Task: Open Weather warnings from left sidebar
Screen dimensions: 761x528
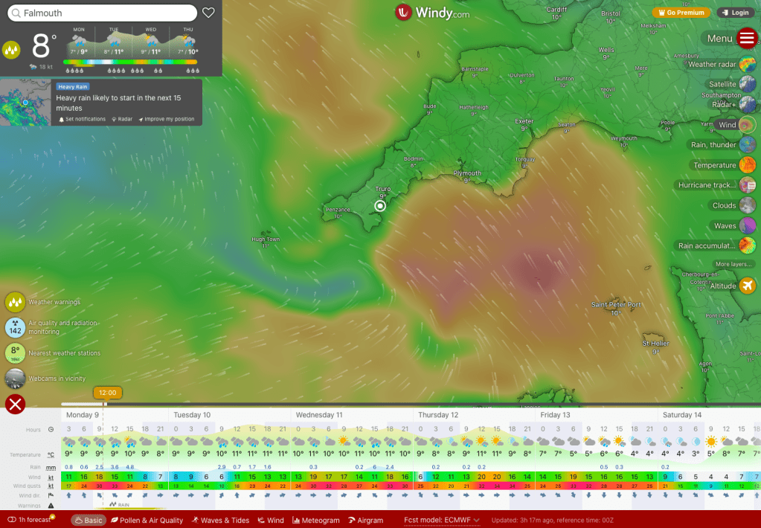Action: 15,302
